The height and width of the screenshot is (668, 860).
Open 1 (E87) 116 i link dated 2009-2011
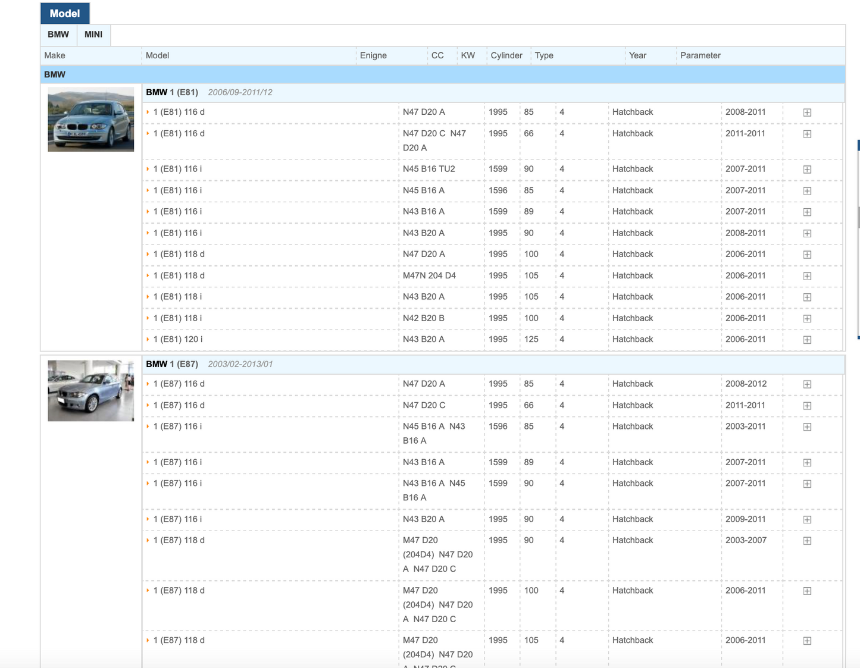pos(178,519)
